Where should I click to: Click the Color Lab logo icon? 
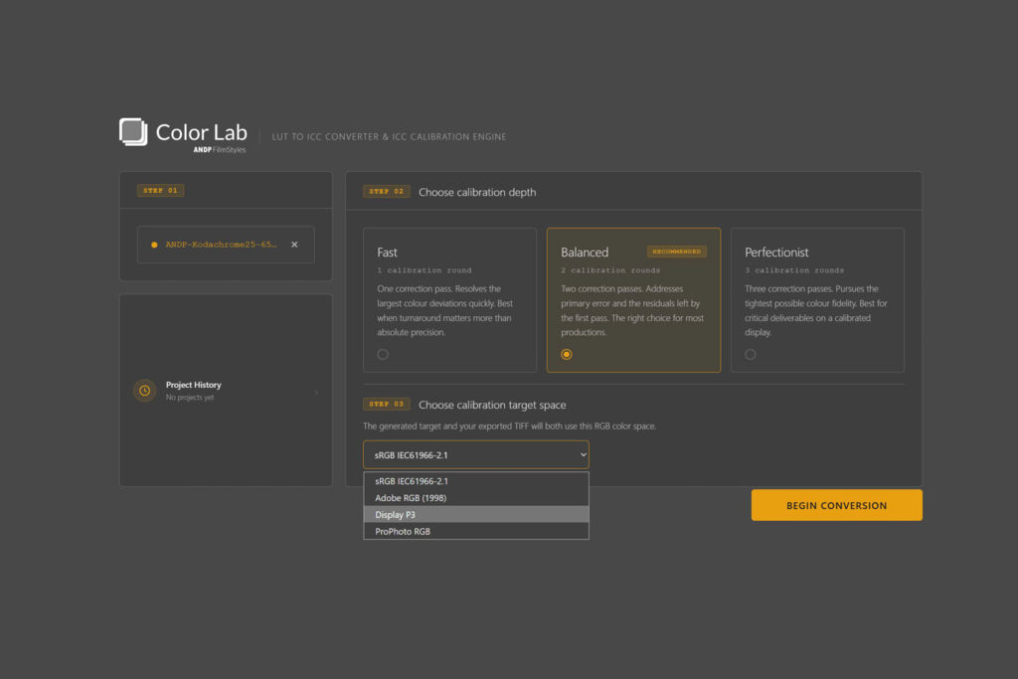(x=133, y=132)
